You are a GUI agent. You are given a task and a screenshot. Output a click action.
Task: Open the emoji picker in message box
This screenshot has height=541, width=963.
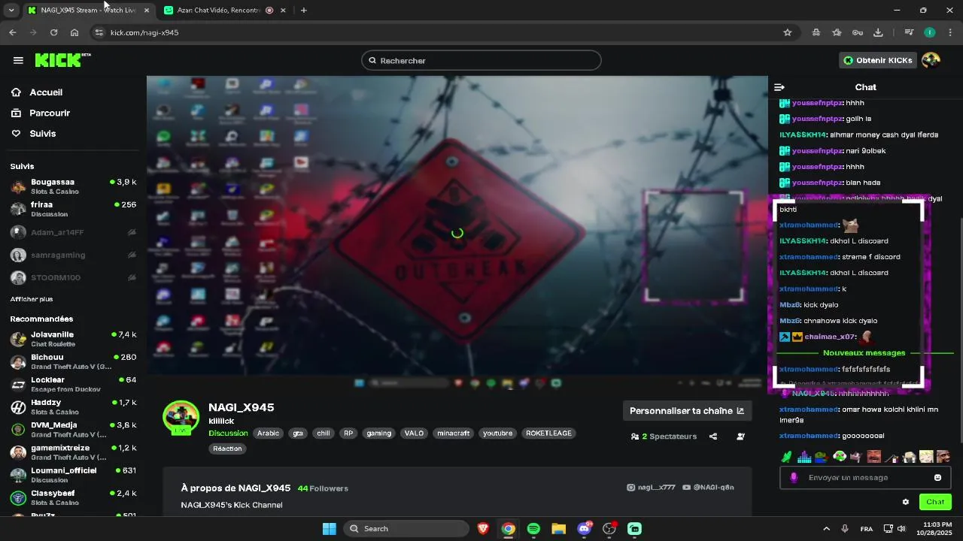937,478
